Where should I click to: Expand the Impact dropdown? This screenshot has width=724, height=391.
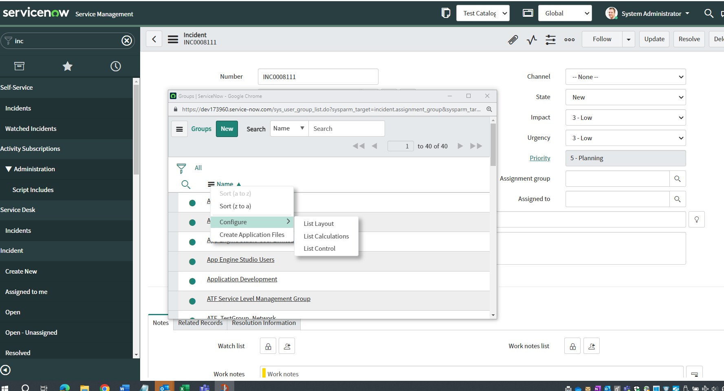coord(625,118)
